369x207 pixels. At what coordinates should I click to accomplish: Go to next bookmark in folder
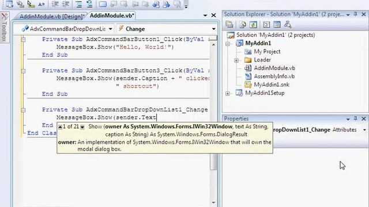(x=145, y=4)
